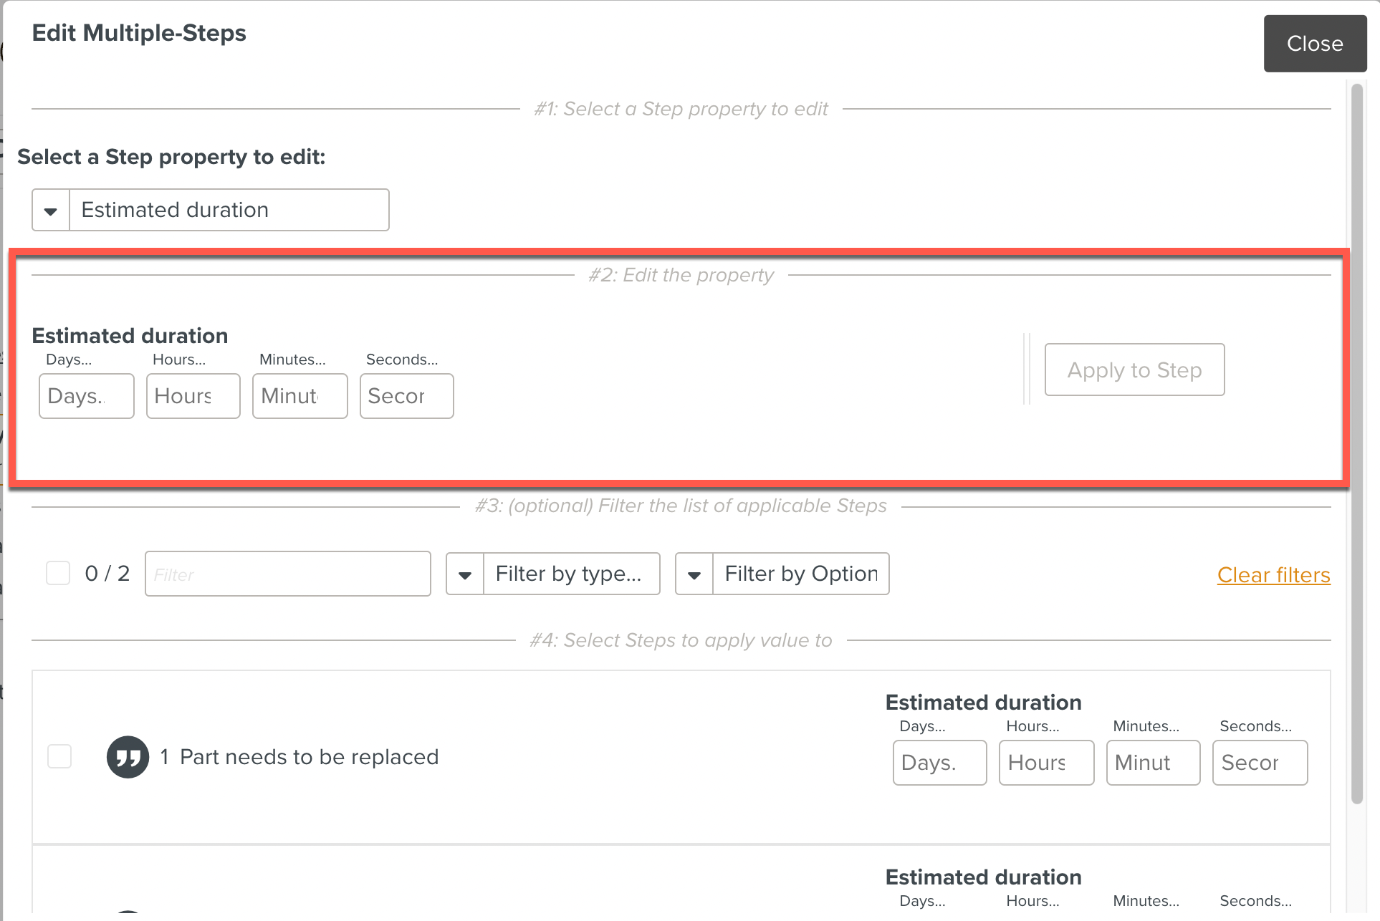The image size is (1380, 921).
Task: Open the Filter by Option dropdown
Action: coord(694,574)
